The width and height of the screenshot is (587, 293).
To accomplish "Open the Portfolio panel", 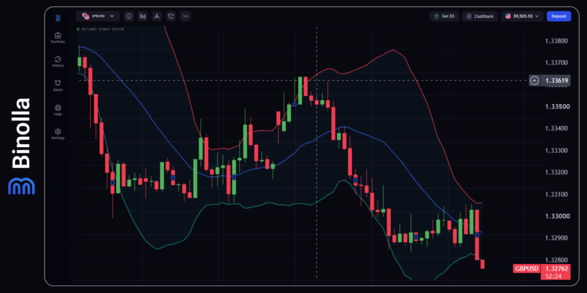I will 58,38.
